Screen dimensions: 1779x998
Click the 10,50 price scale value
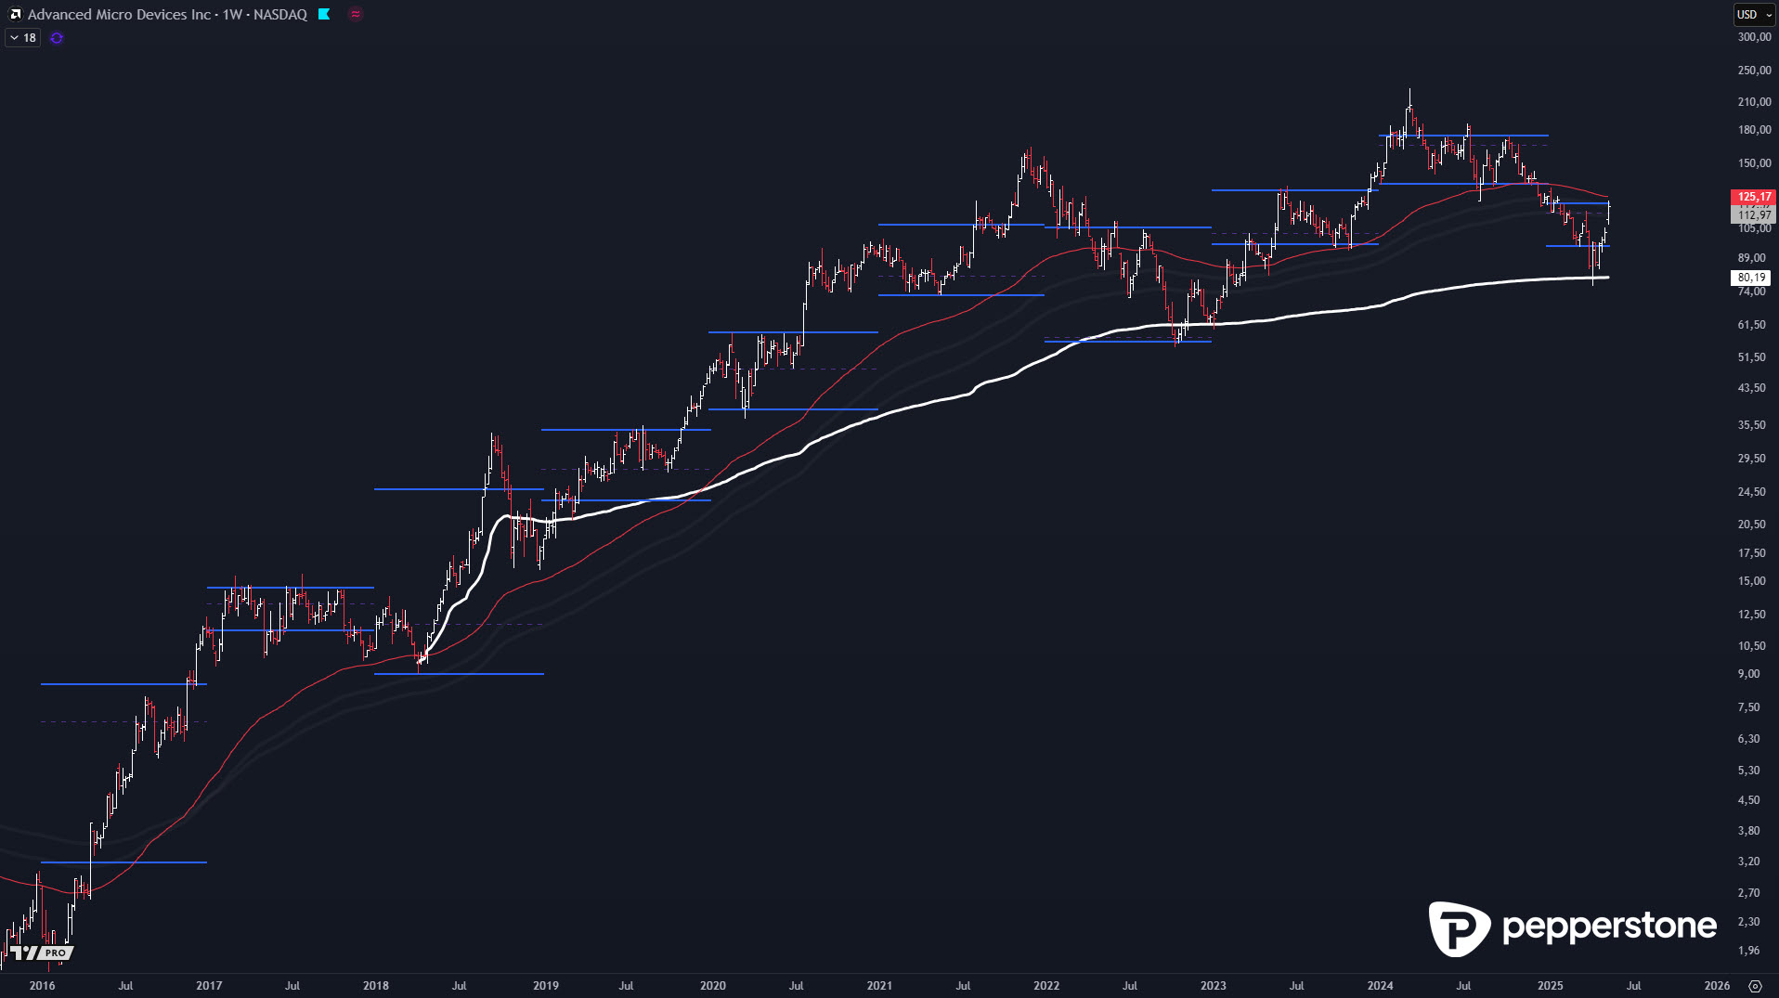point(1751,646)
